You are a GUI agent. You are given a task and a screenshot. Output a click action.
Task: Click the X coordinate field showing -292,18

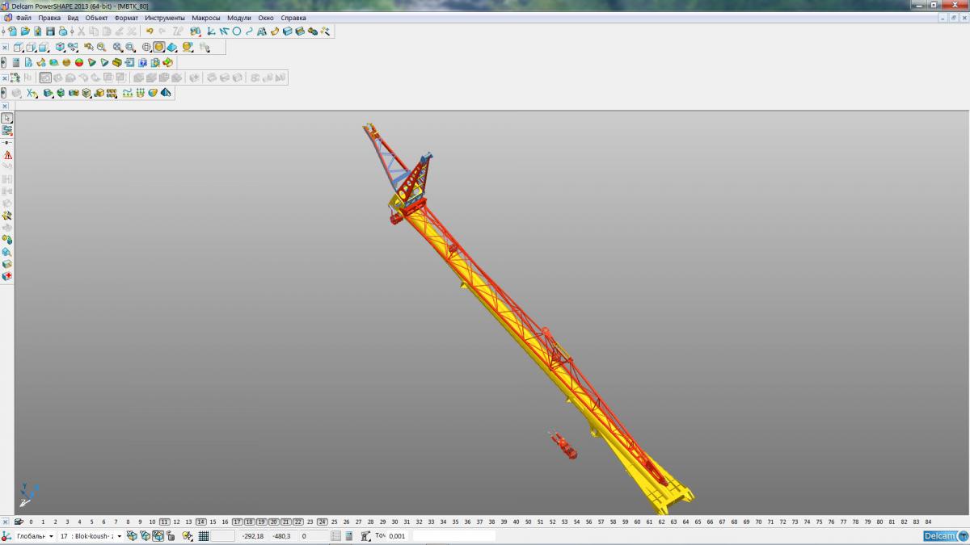click(253, 536)
